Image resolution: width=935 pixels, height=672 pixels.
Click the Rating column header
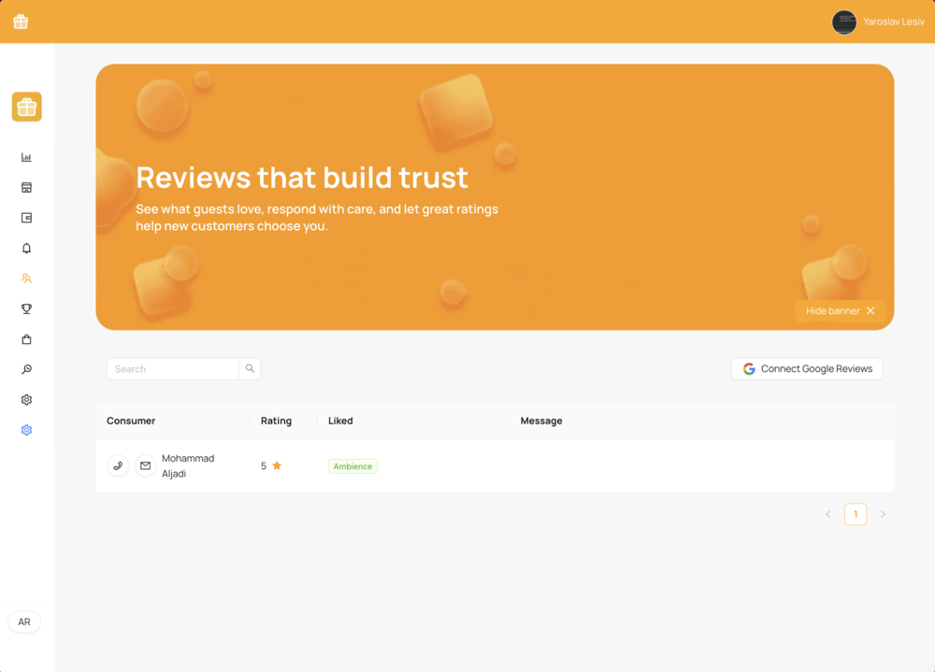[276, 421]
